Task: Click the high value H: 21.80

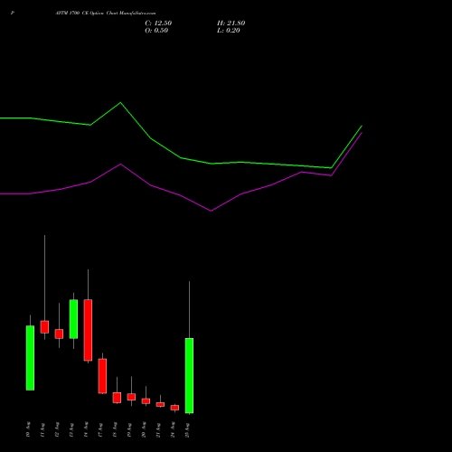Action: point(231,24)
